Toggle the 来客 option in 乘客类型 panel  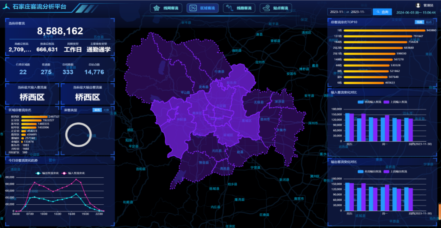tap(97, 110)
